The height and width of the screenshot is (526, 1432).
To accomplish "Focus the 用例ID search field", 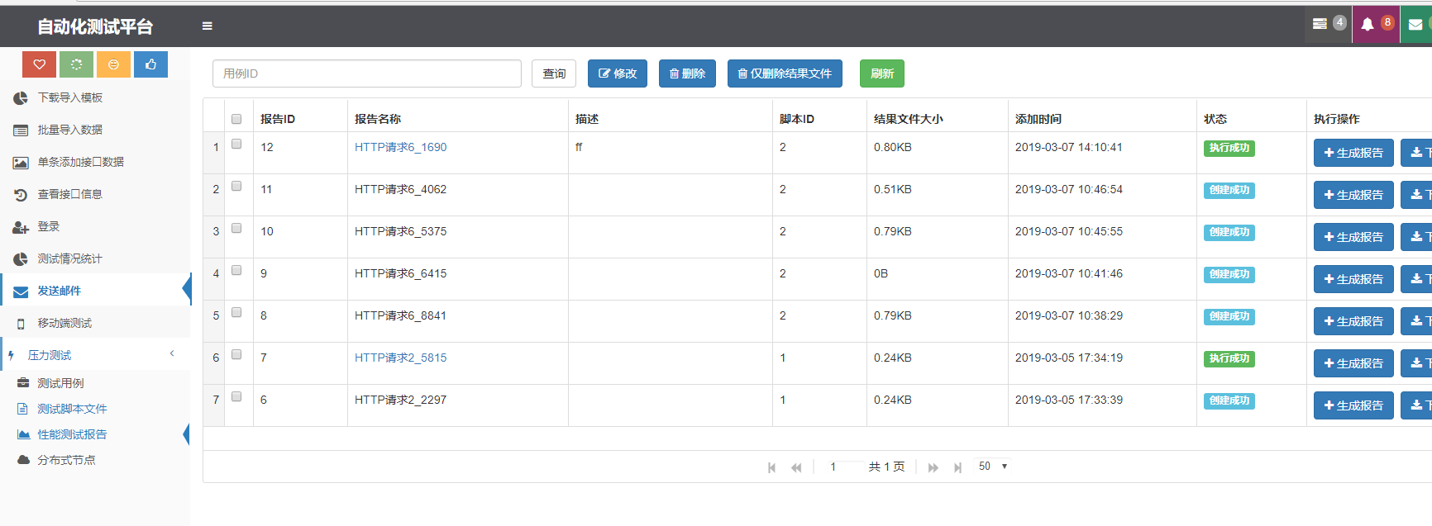I will coord(366,73).
